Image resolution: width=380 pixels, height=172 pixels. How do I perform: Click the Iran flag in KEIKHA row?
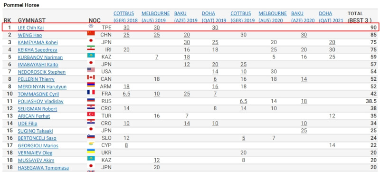(91, 48)
